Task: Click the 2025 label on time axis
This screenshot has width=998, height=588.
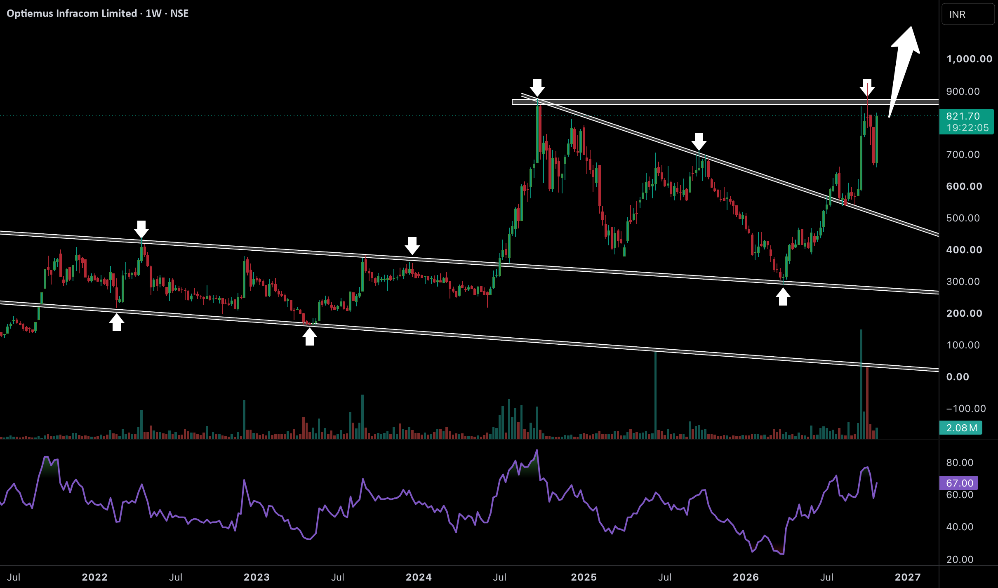Action: point(584,577)
